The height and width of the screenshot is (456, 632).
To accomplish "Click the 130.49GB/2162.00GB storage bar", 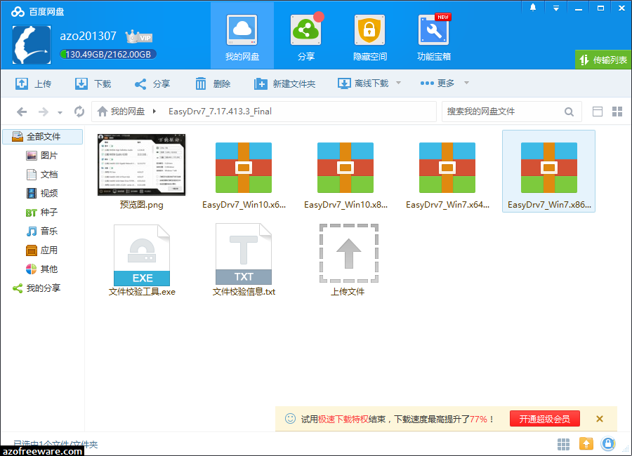I will pos(108,55).
